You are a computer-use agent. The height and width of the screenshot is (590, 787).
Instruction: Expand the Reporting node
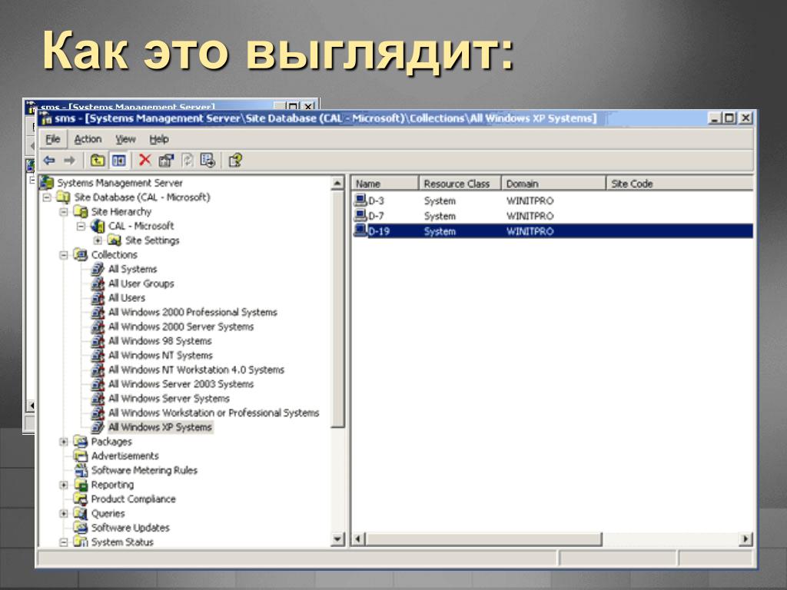coord(64,486)
